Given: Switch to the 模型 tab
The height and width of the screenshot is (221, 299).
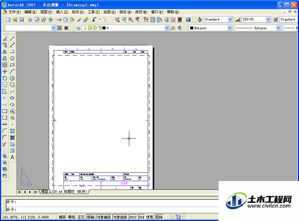Looking at the screenshot, I should pyautogui.click(x=45, y=191).
